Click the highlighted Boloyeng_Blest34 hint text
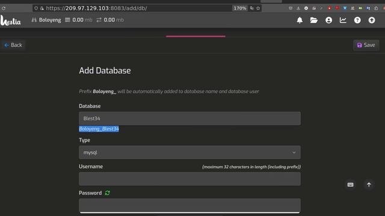The width and height of the screenshot is (385, 216). 99,129
